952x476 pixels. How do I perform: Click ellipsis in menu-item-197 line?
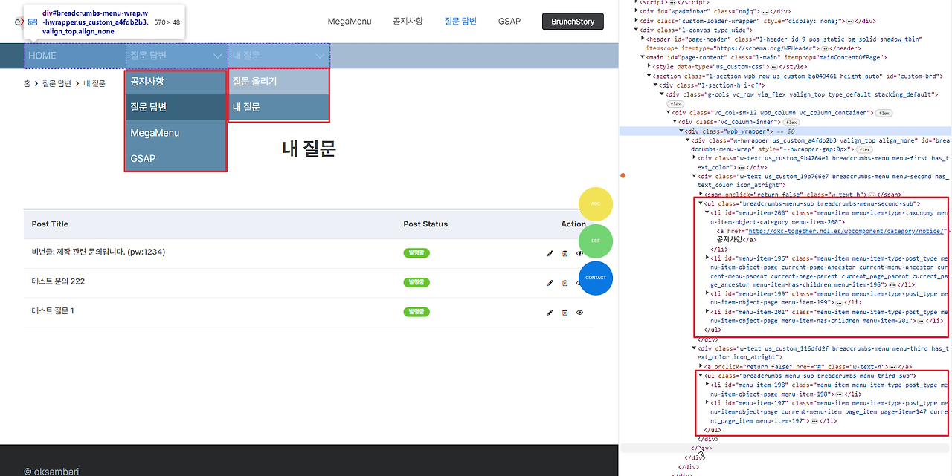click(816, 421)
